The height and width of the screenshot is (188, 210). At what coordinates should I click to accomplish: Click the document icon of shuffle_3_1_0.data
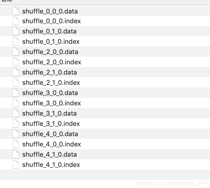pyautogui.click(x=16, y=113)
